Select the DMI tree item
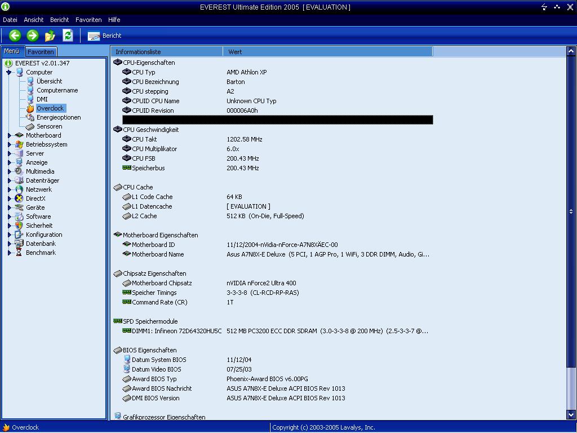577x433 pixels. coord(42,99)
